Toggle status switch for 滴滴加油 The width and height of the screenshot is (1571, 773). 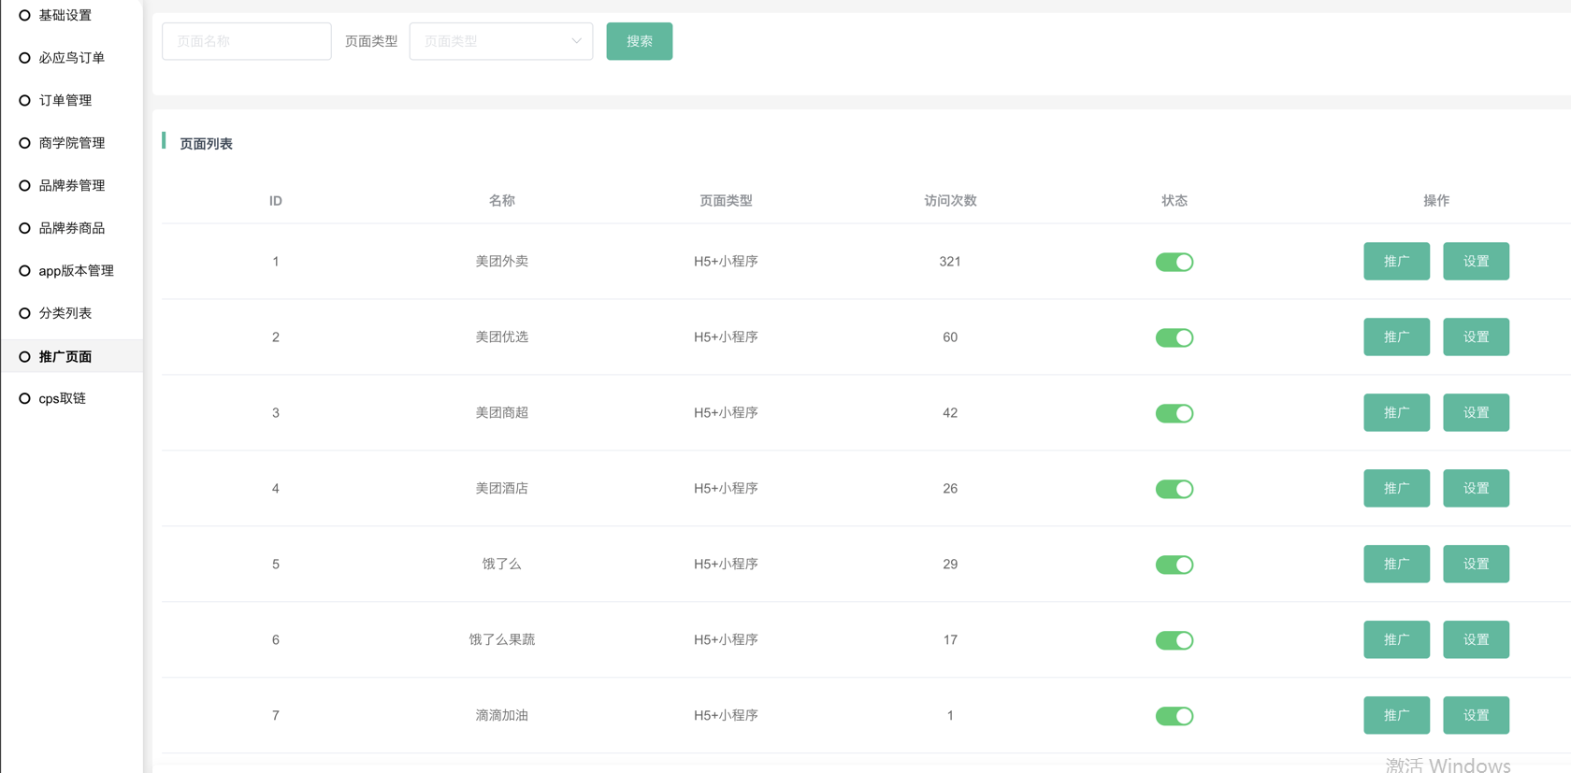1174,716
